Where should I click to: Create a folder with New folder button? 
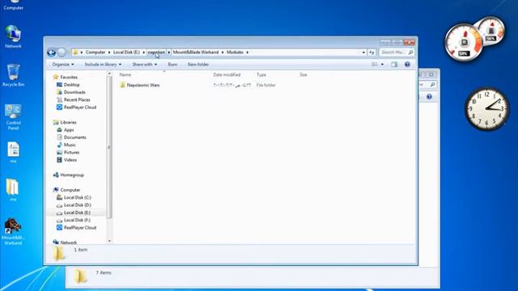point(198,65)
